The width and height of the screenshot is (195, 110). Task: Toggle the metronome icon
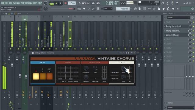79,3
